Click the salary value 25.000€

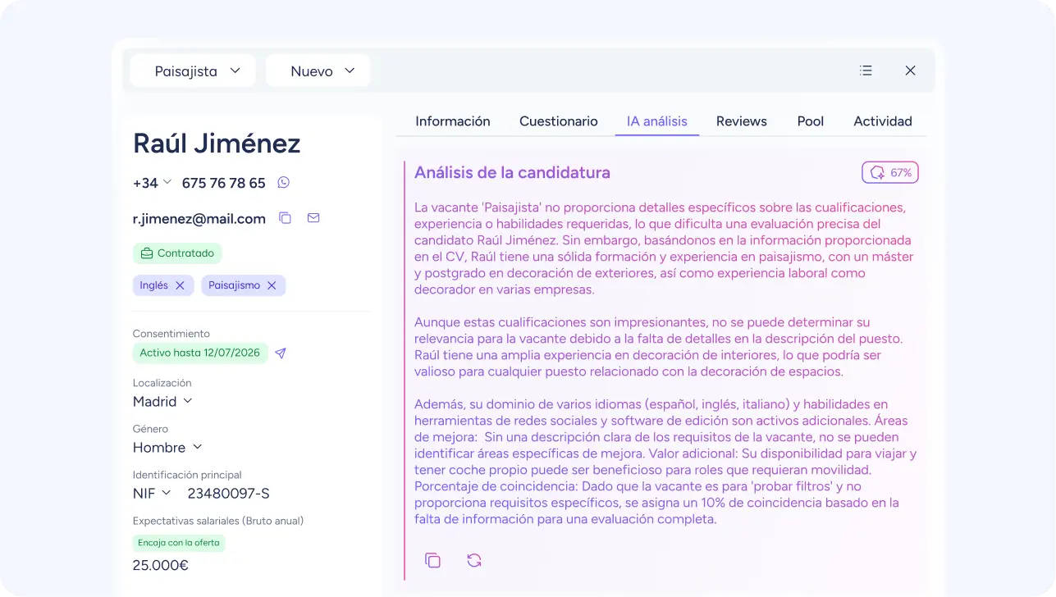click(161, 565)
